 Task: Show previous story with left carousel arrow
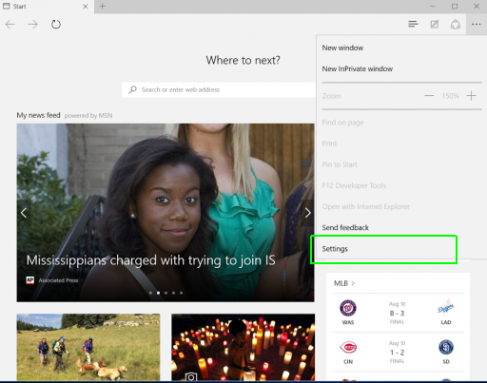pyautogui.click(x=24, y=213)
